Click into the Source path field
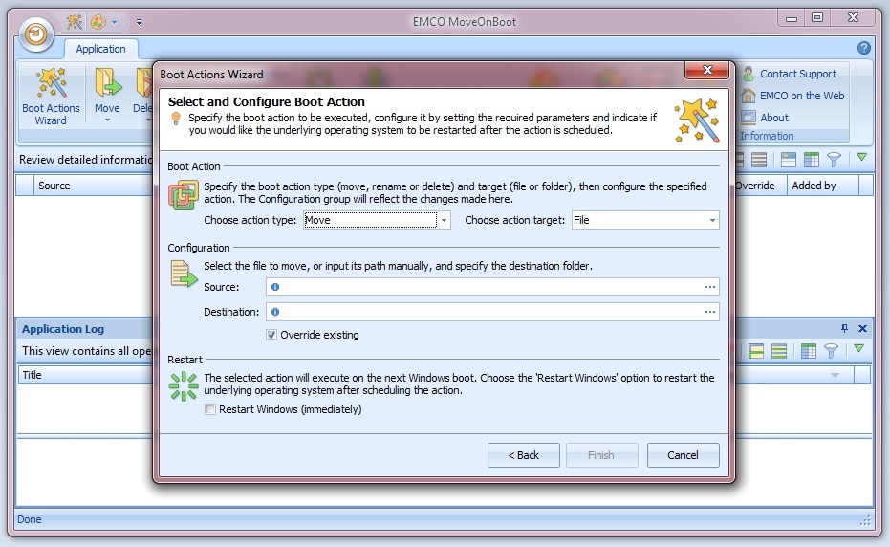 pyautogui.click(x=491, y=287)
